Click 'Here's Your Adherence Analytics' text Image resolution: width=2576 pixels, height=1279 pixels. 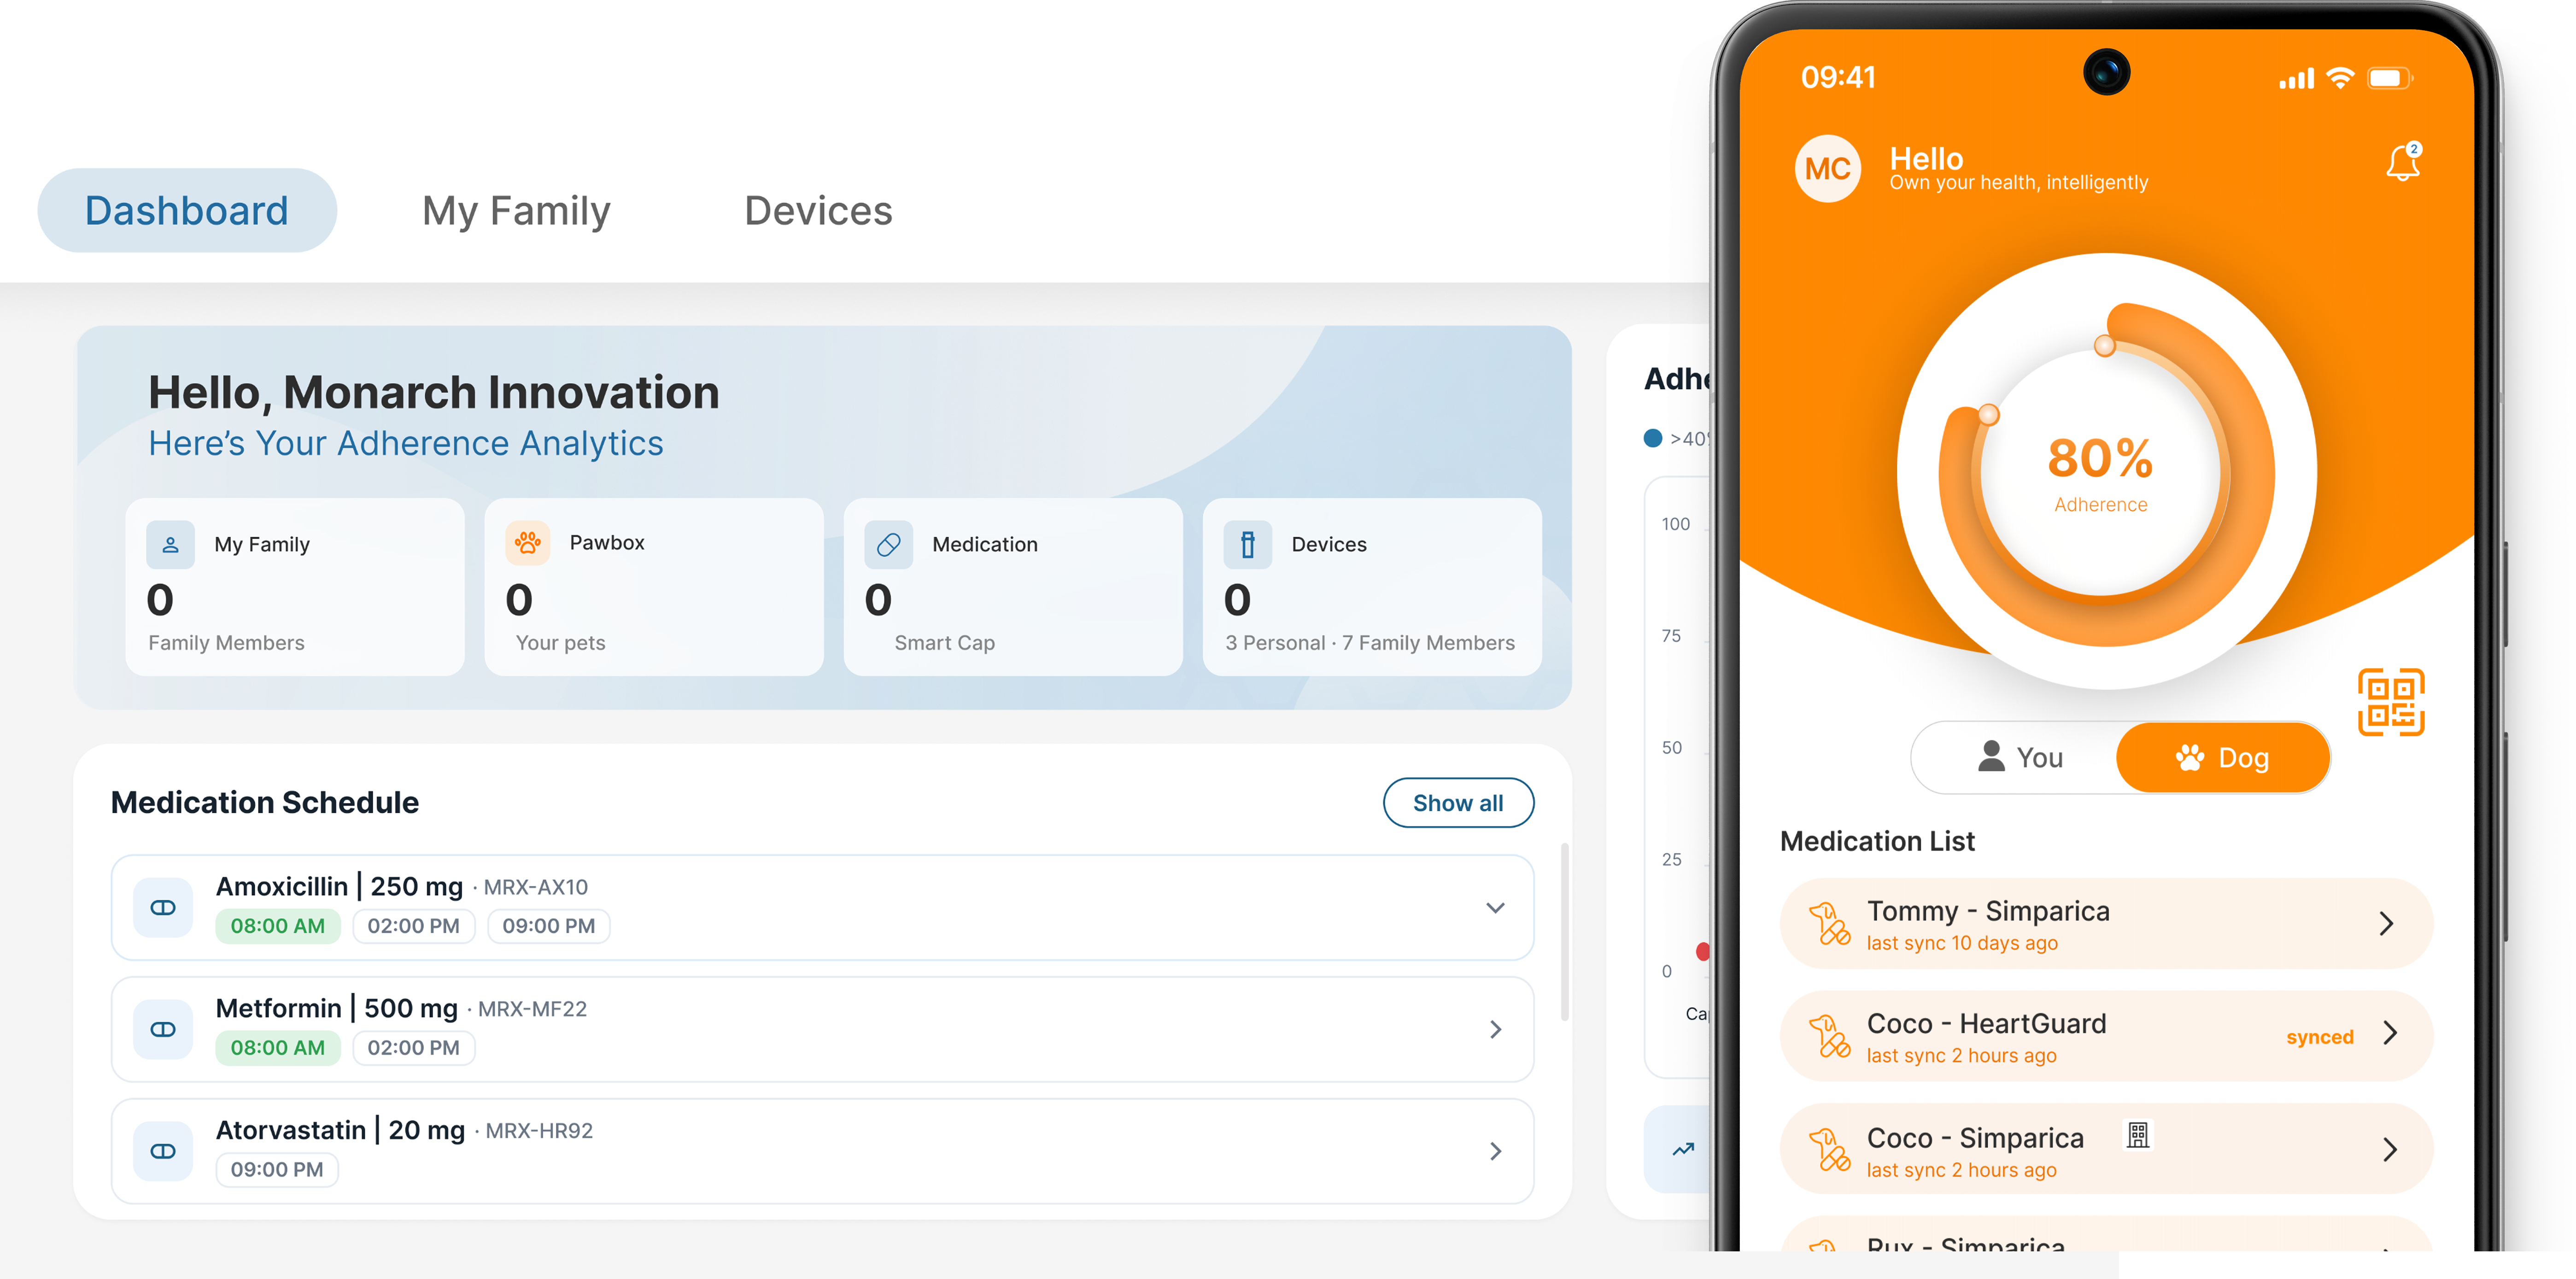pos(406,443)
